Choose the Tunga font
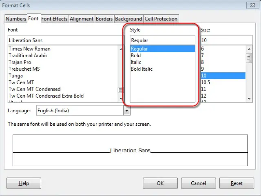Viewport: 261px width, 196px height. 63,76
